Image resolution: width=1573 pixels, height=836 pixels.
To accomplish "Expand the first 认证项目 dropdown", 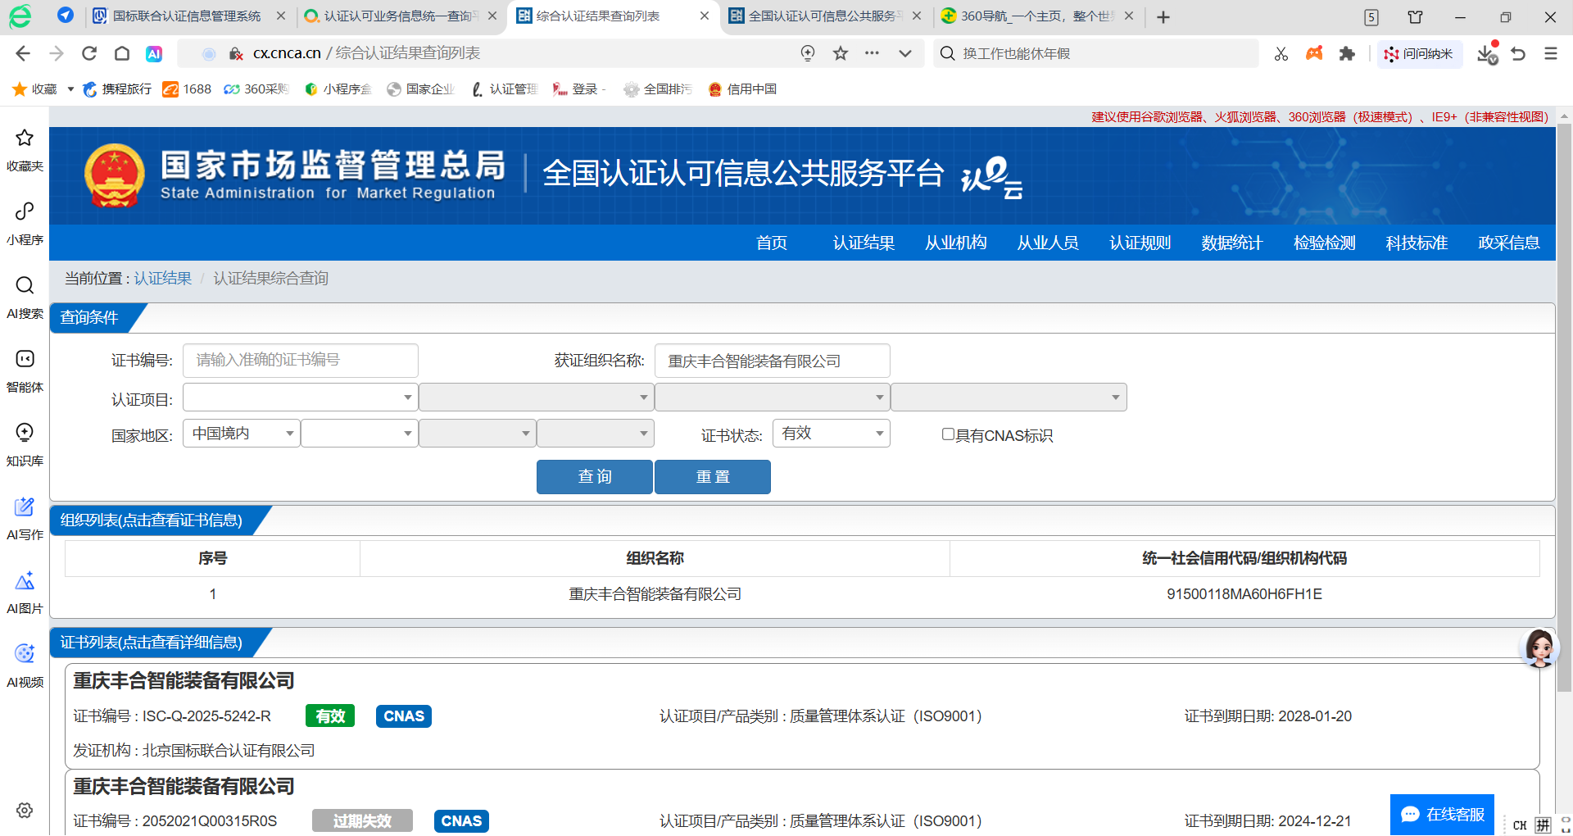I will point(300,398).
